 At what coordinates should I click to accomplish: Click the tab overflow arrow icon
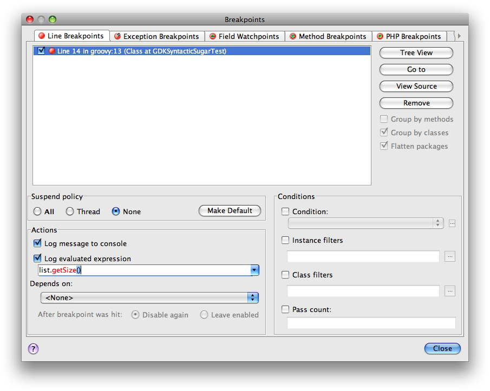[459, 36]
